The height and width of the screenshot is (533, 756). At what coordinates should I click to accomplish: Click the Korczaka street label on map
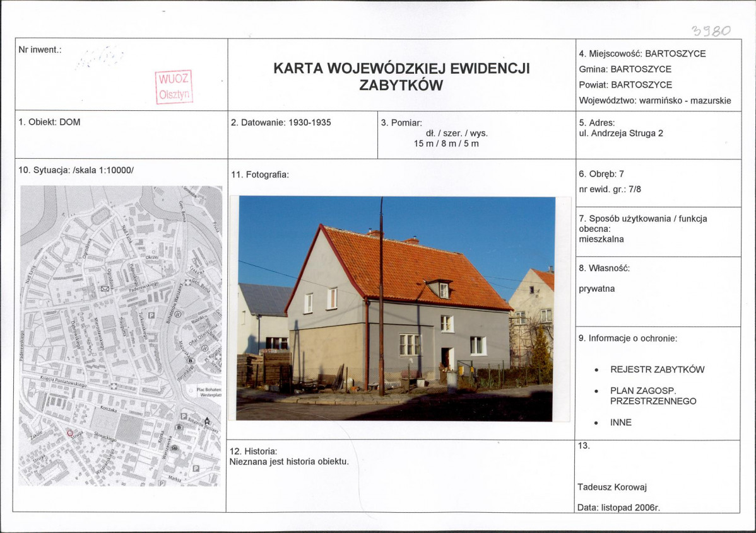pyautogui.click(x=109, y=409)
